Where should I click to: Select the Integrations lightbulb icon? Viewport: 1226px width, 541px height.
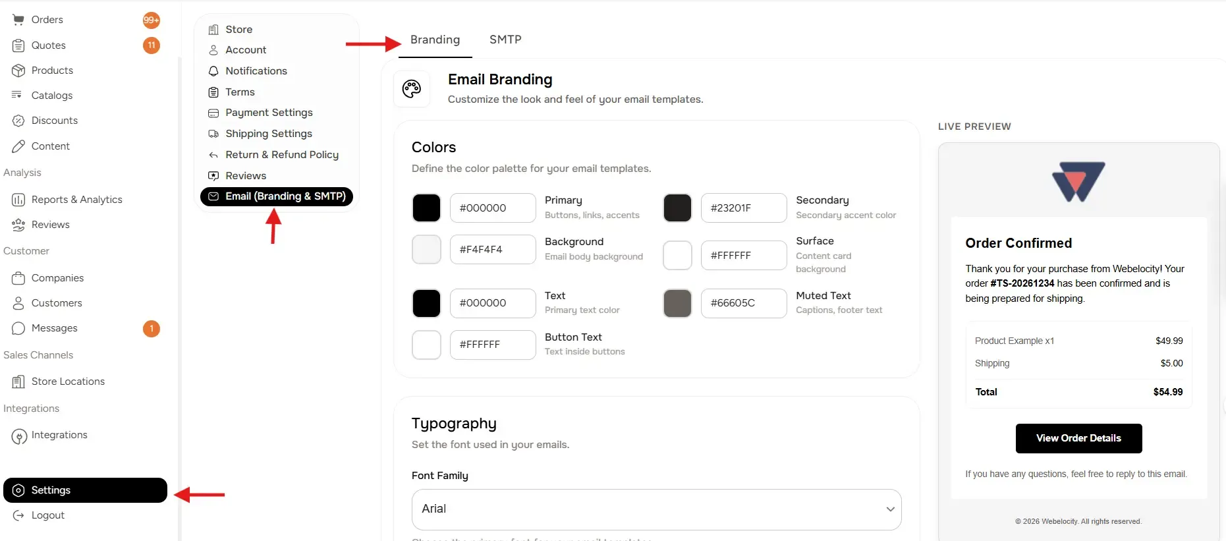coord(19,434)
